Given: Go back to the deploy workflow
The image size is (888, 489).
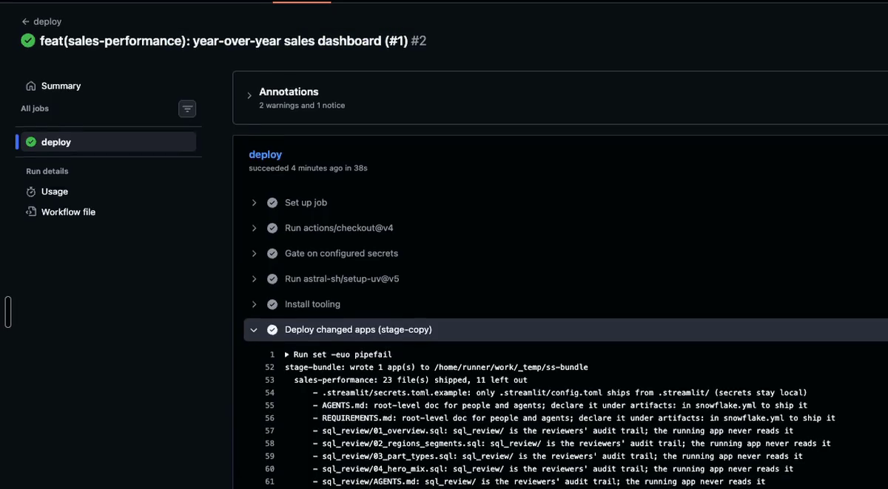Looking at the screenshot, I should 41,22.
